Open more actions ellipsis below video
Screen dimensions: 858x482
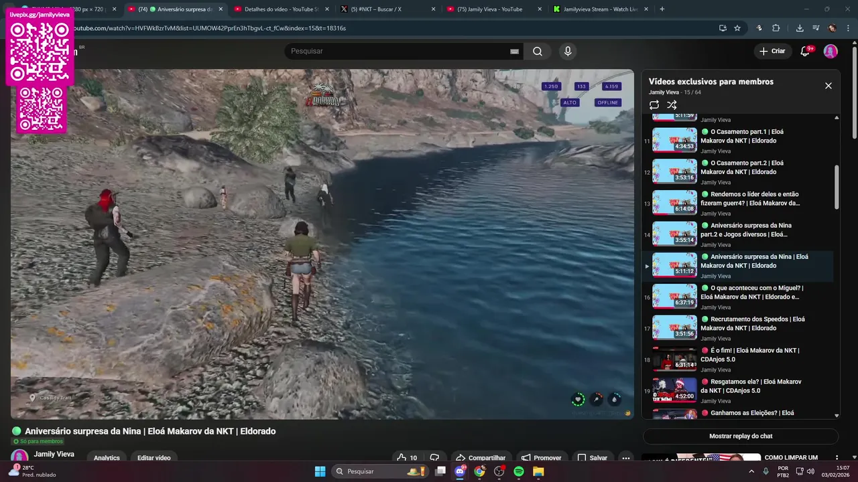[x=625, y=458]
